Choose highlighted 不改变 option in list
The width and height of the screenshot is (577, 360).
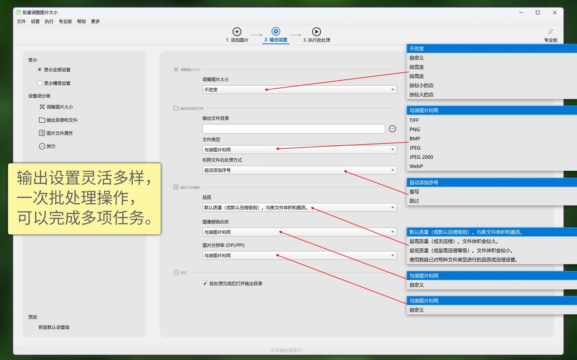click(492, 49)
